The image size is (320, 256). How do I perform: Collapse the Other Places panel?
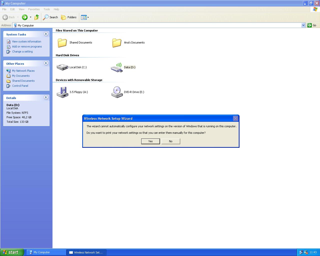46,63
